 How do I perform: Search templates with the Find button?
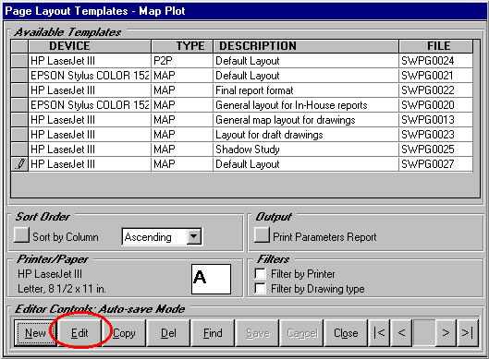coord(213,333)
